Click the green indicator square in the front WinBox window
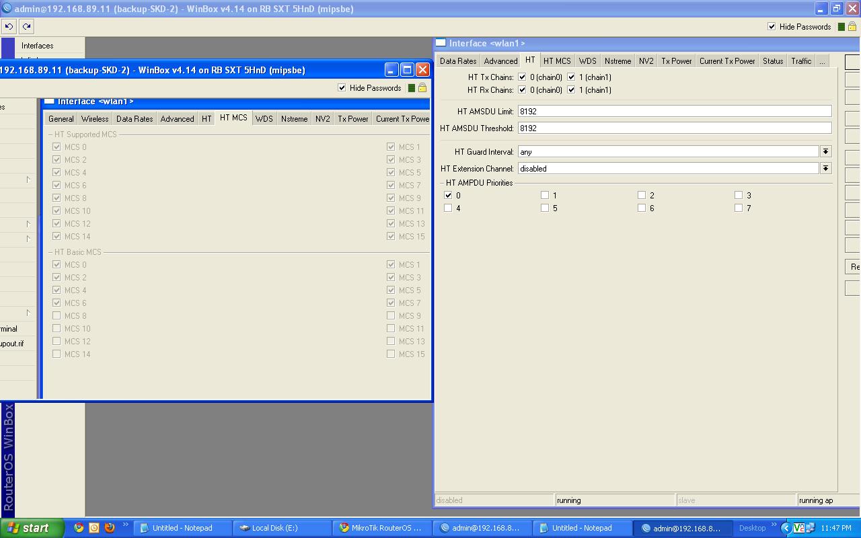Image resolution: width=861 pixels, height=538 pixels. coord(411,88)
